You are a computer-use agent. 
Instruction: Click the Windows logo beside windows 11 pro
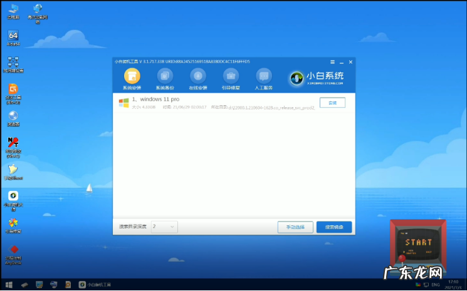tap(123, 103)
